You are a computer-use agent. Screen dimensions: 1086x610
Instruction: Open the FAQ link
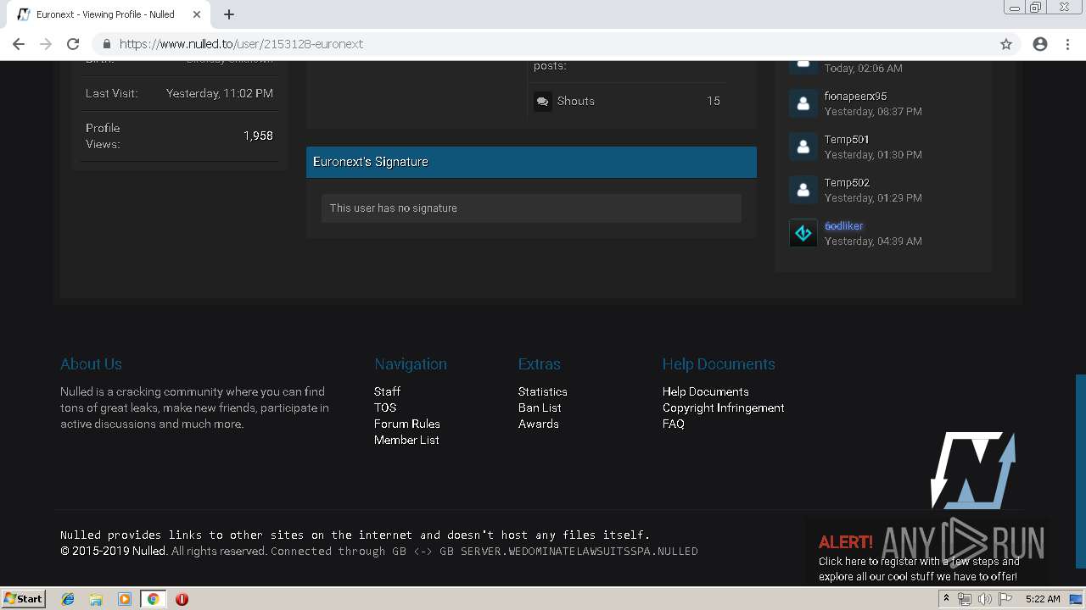(x=674, y=424)
